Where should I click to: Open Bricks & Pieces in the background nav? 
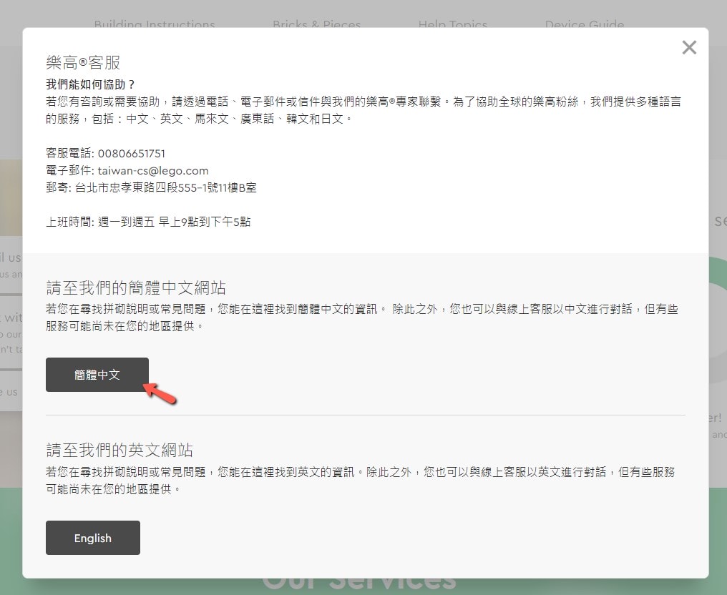click(x=317, y=24)
